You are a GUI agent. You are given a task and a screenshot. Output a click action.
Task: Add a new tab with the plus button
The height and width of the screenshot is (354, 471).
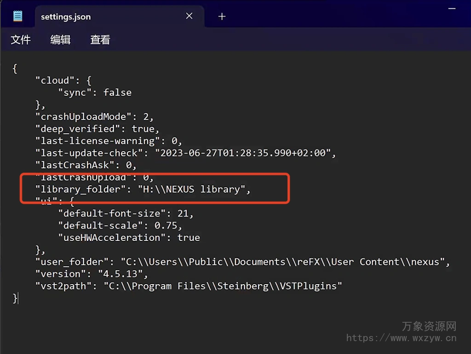pyautogui.click(x=222, y=17)
